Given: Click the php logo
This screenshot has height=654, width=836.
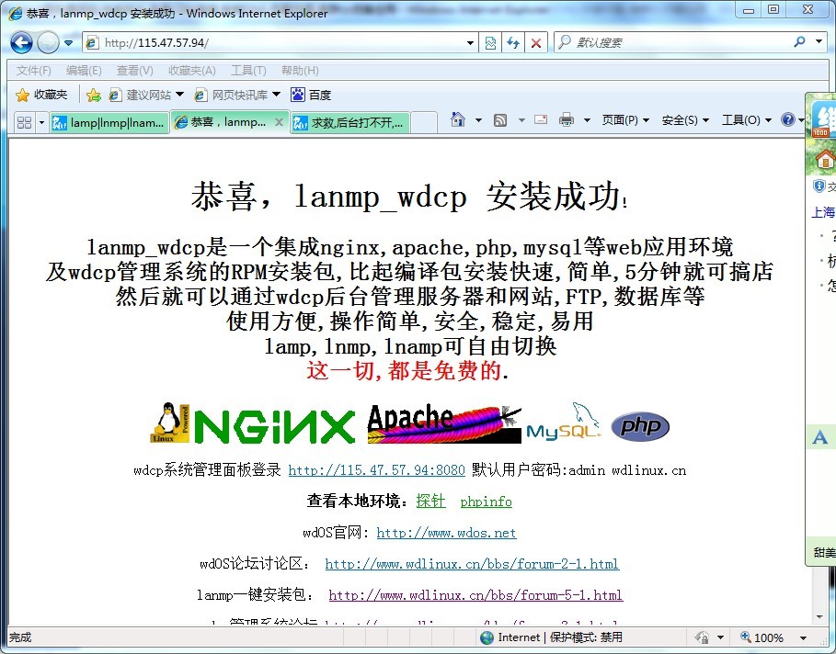Looking at the screenshot, I should [640, 426].
